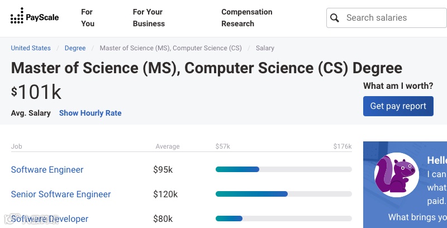Open the For Your Business menu
Image resolution: width=447 pixels, height=228 pixels.
pyautogui.click(x=149, y=18)
